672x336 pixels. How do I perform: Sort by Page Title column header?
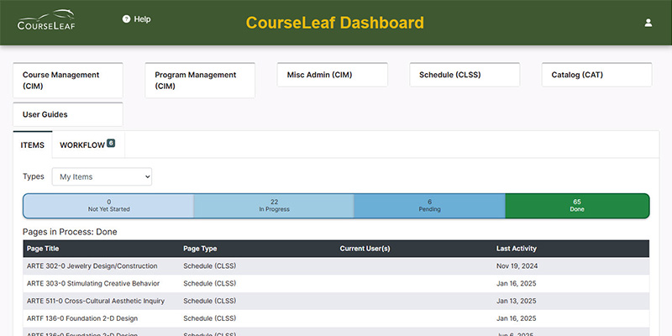(43, 249)
